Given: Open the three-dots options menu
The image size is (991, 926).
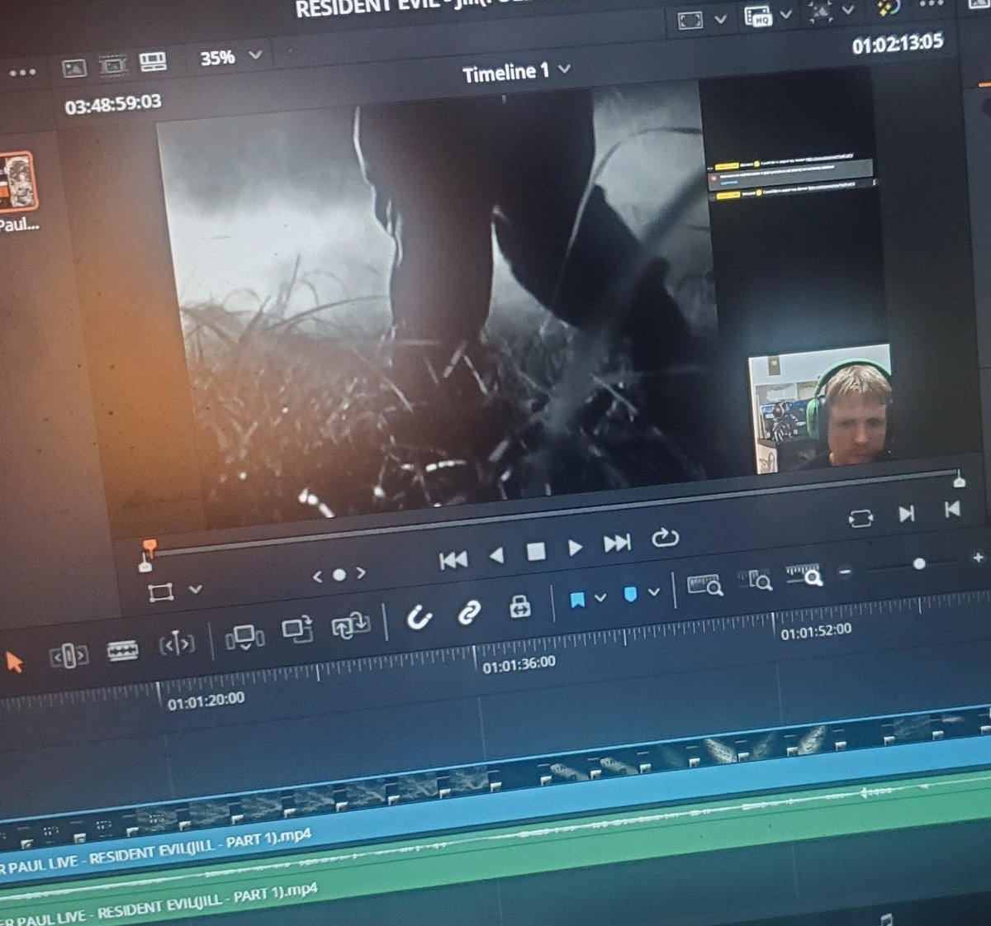Looking at the screenshot, I should pyautogui.click(x=22, y=73).
